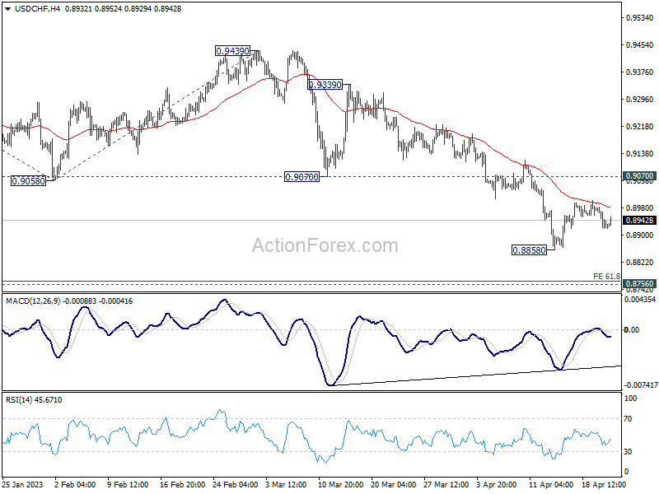659x494 pixels.
Task: Select the 0.88580 low price label
Action: 529,250
